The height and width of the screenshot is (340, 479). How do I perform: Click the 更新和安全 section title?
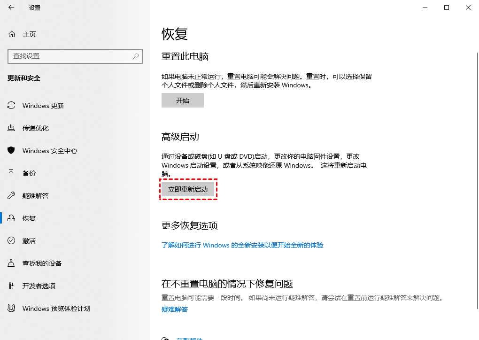click(x=24, y=78)
